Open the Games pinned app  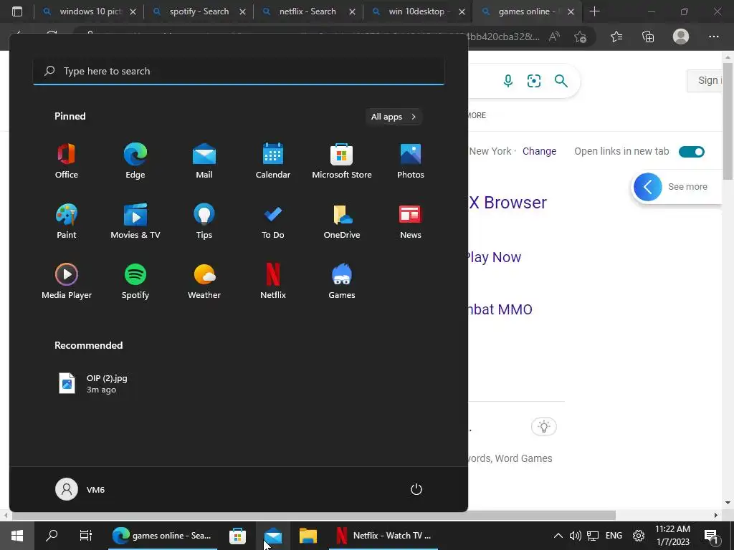[x=342, y=281]
